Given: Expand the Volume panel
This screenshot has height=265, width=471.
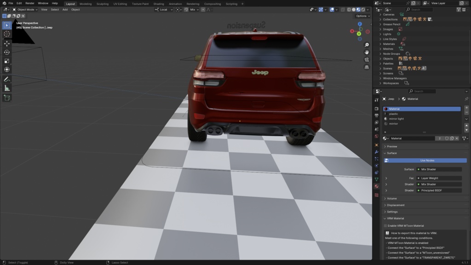Looking at the screenshot, I should [x=392, y=199].
